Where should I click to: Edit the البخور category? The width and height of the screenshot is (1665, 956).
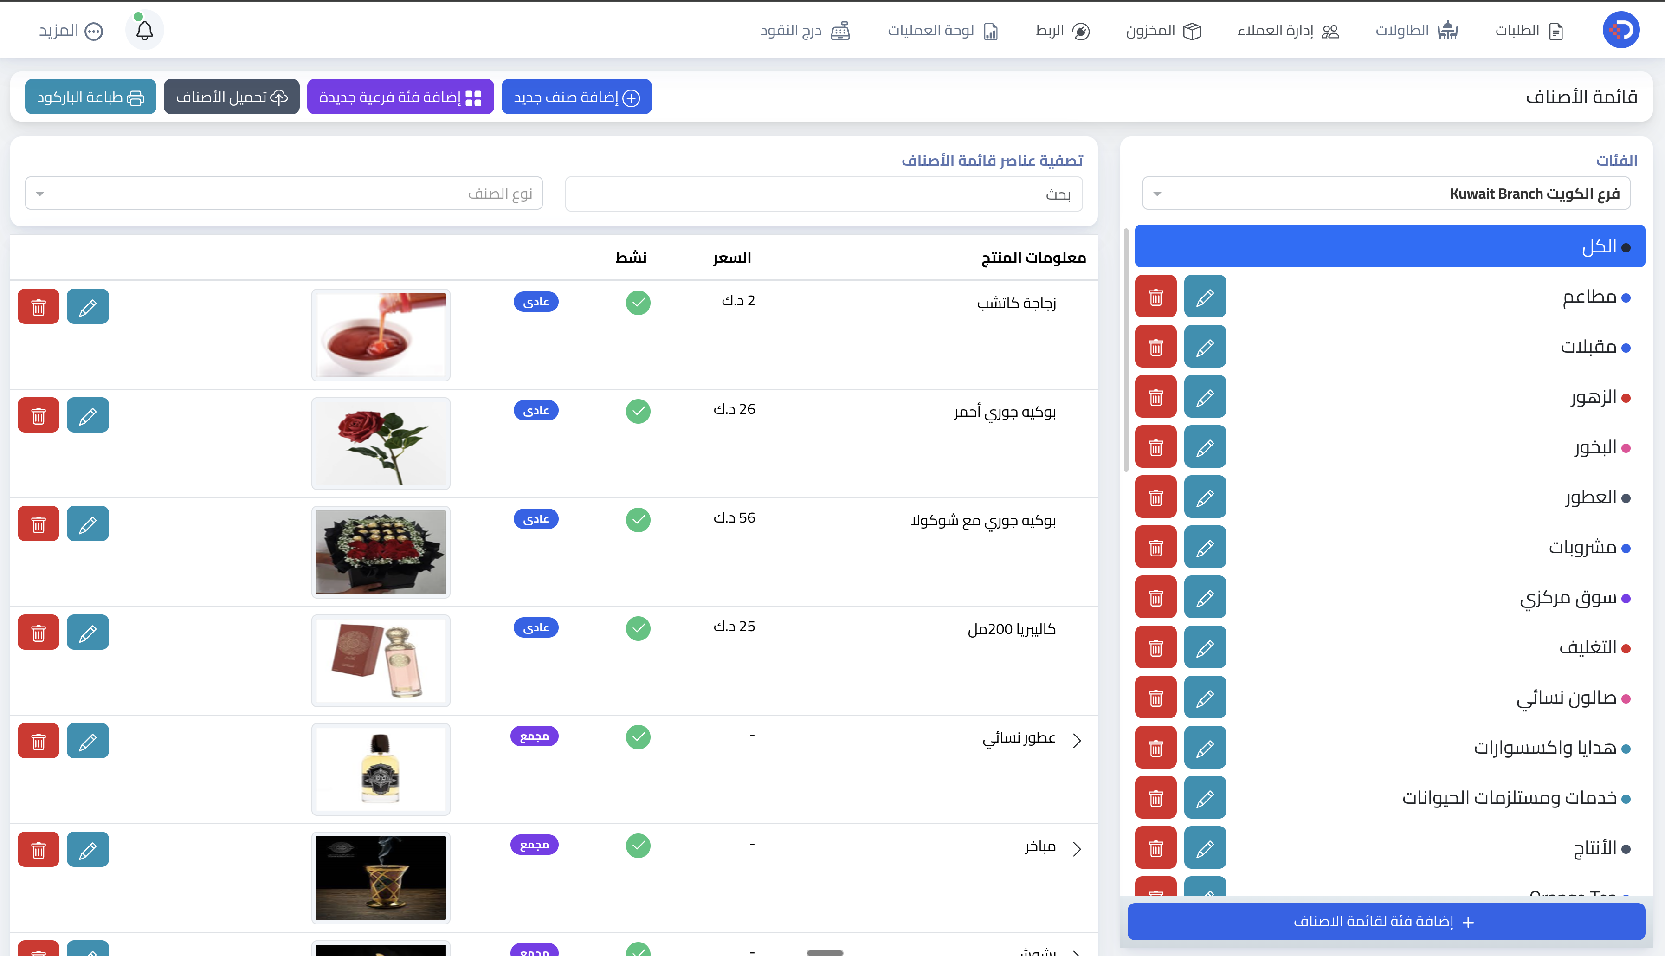click(x=1205, y=447)
